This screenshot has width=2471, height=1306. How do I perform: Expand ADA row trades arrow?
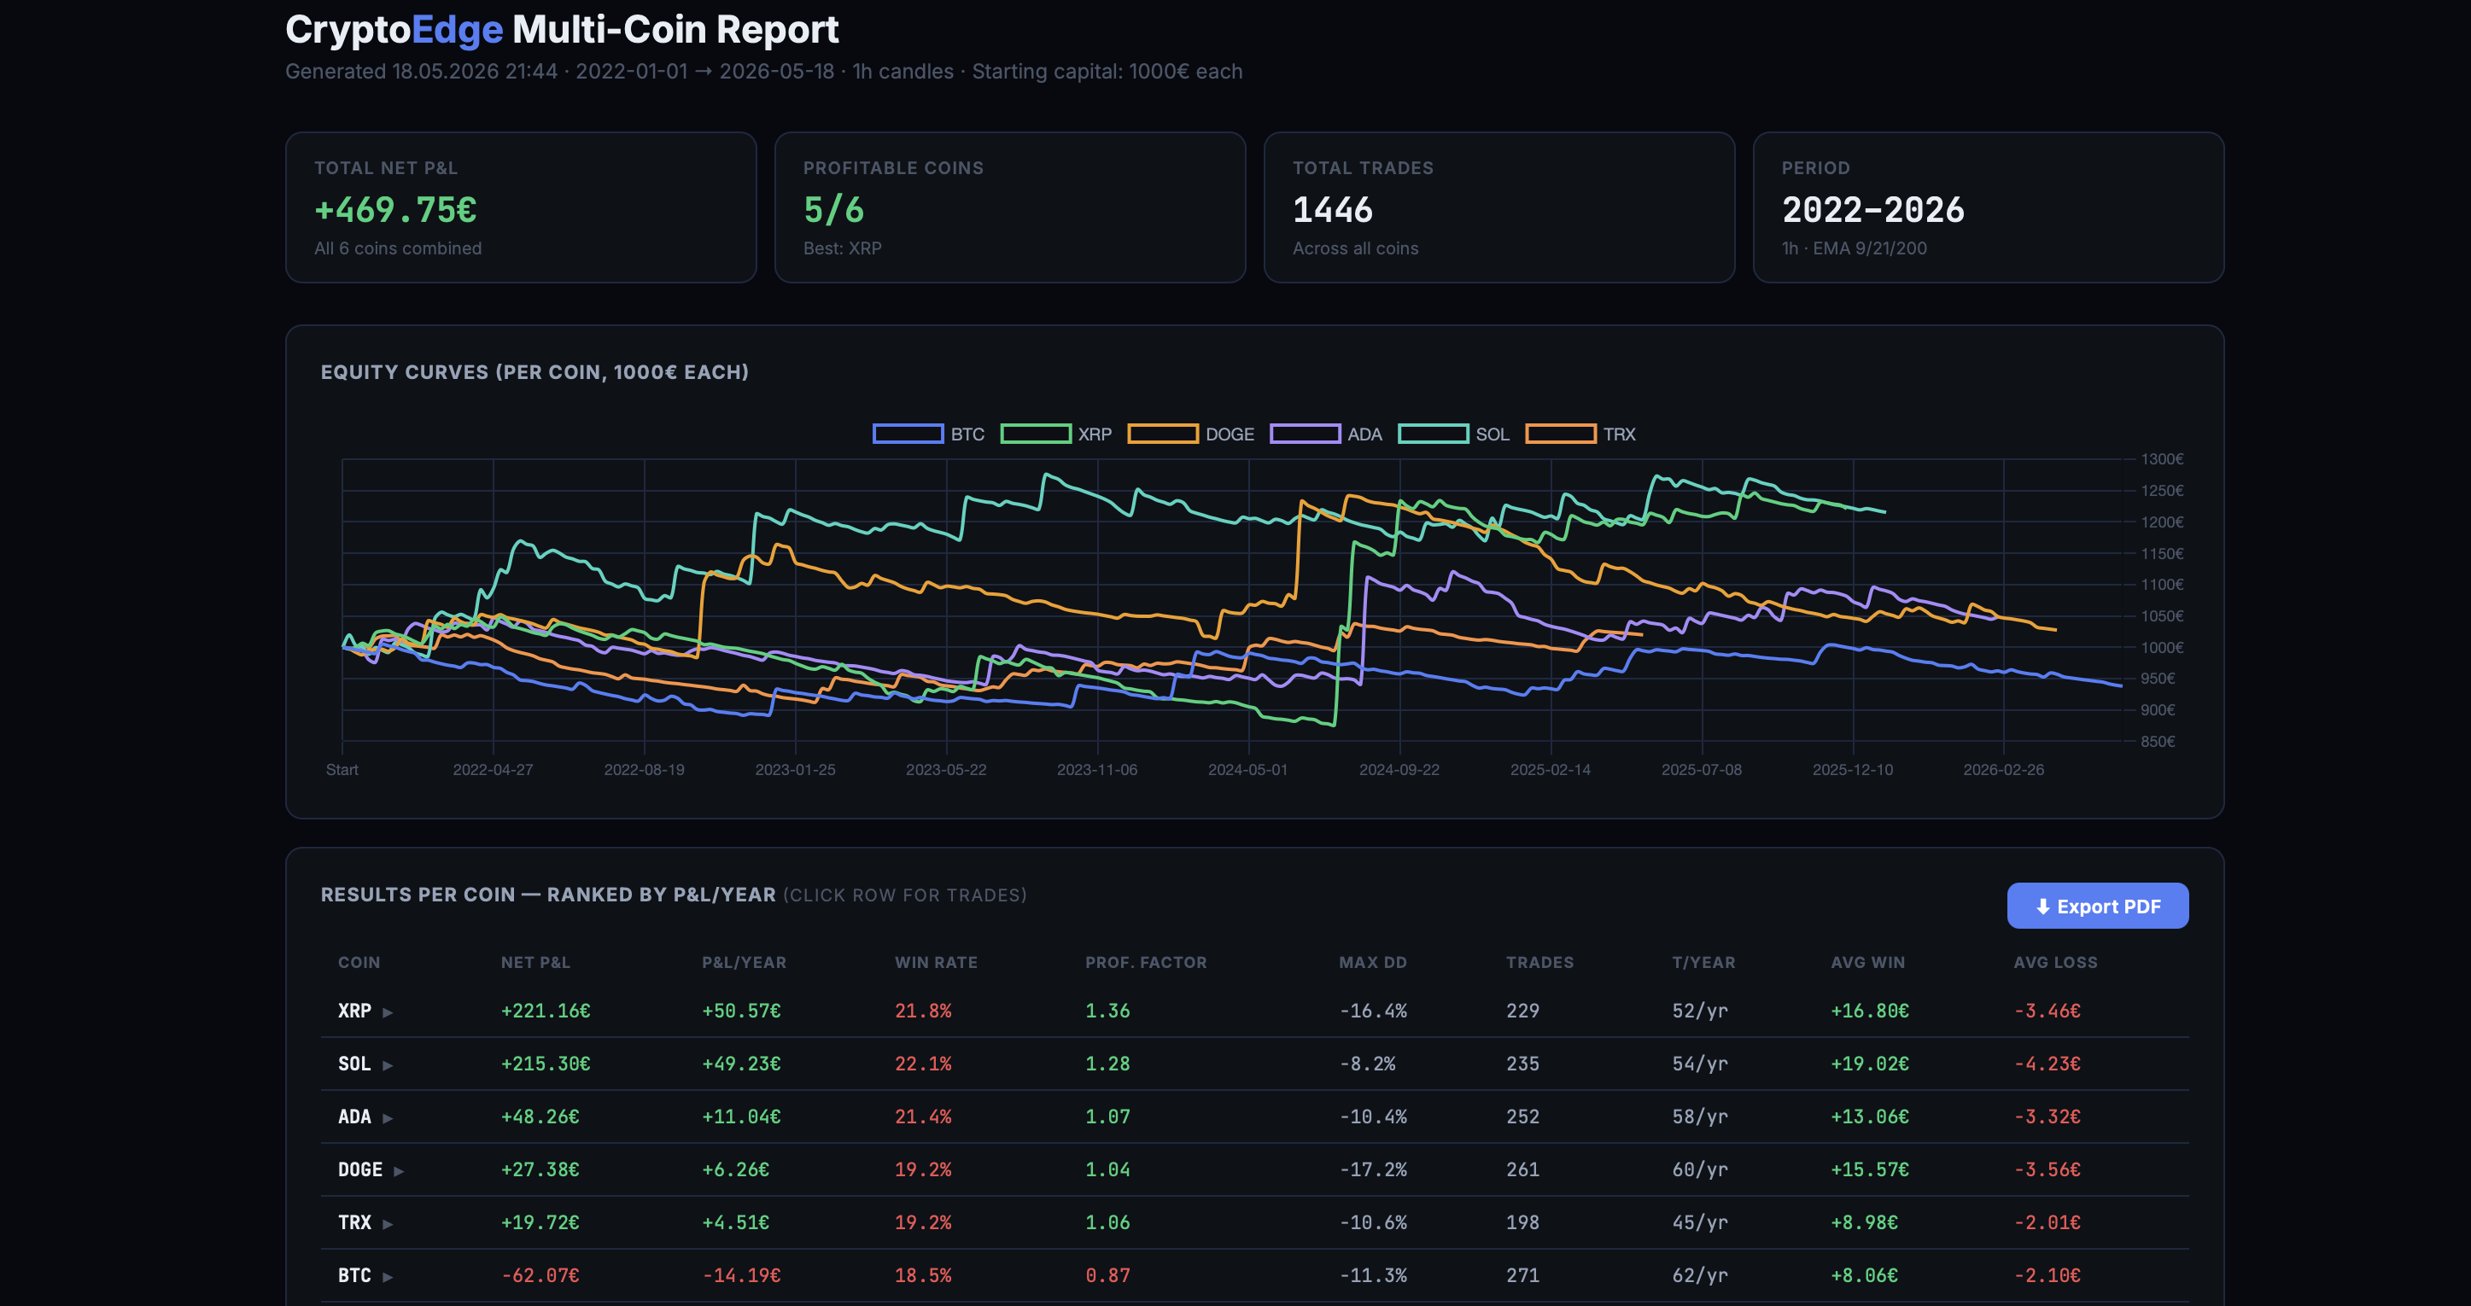tap(388, 1117)
